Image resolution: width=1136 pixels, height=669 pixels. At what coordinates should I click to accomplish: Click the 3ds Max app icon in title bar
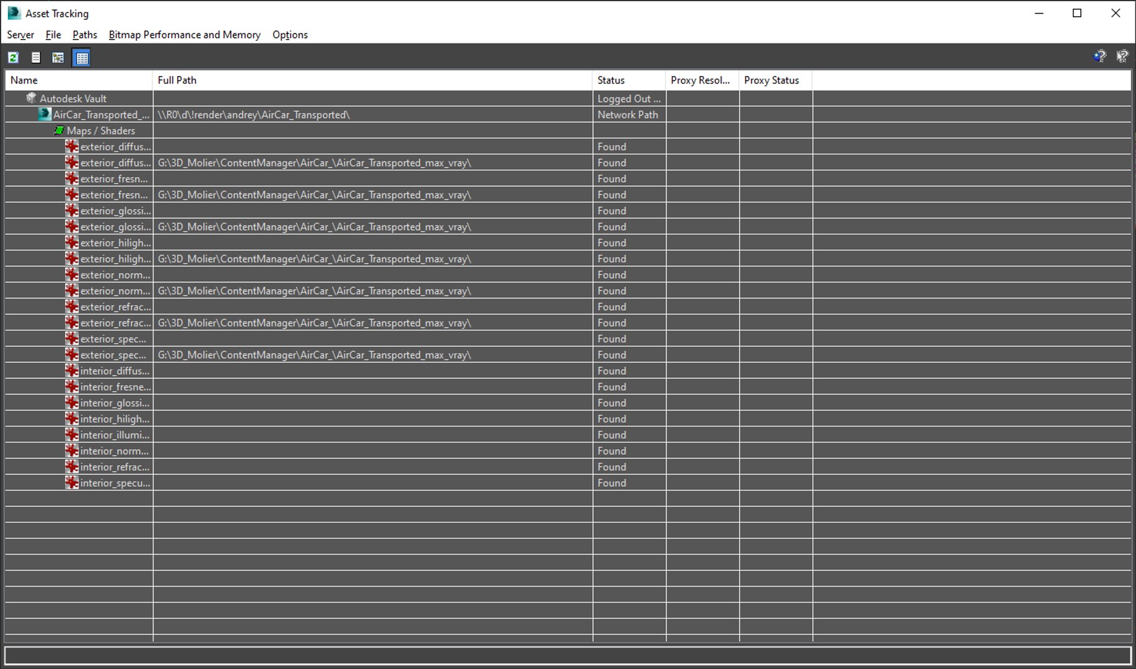[x=14, y=13]
